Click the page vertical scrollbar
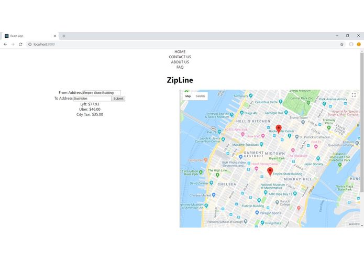Viewport: 364px width, 259px height. tap(362, 123)
